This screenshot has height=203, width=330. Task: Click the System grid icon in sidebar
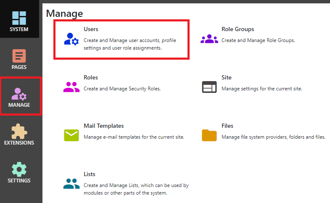click(19, 17)
